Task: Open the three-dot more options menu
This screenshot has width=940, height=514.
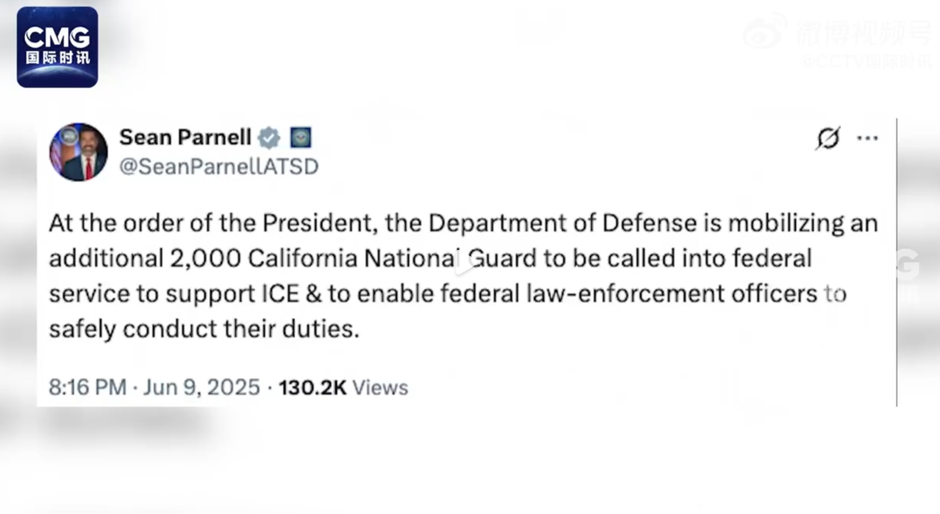Action: (x=868, y=138)
